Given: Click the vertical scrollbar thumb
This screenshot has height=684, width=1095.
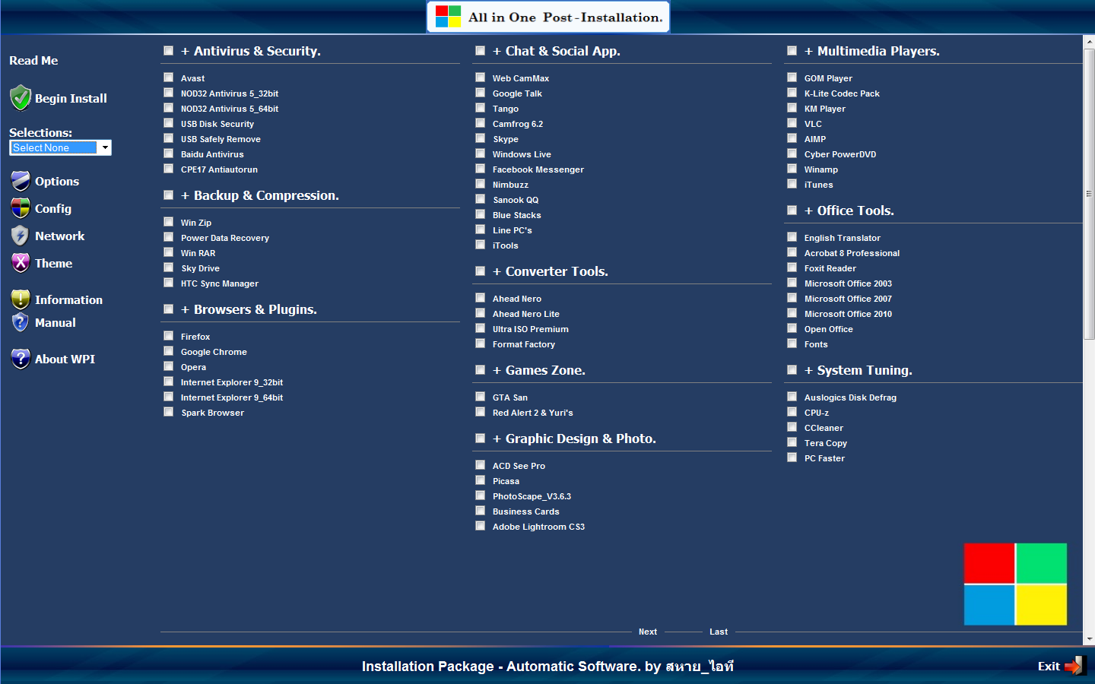Looking at the screenshot, I should (1089, 194).
